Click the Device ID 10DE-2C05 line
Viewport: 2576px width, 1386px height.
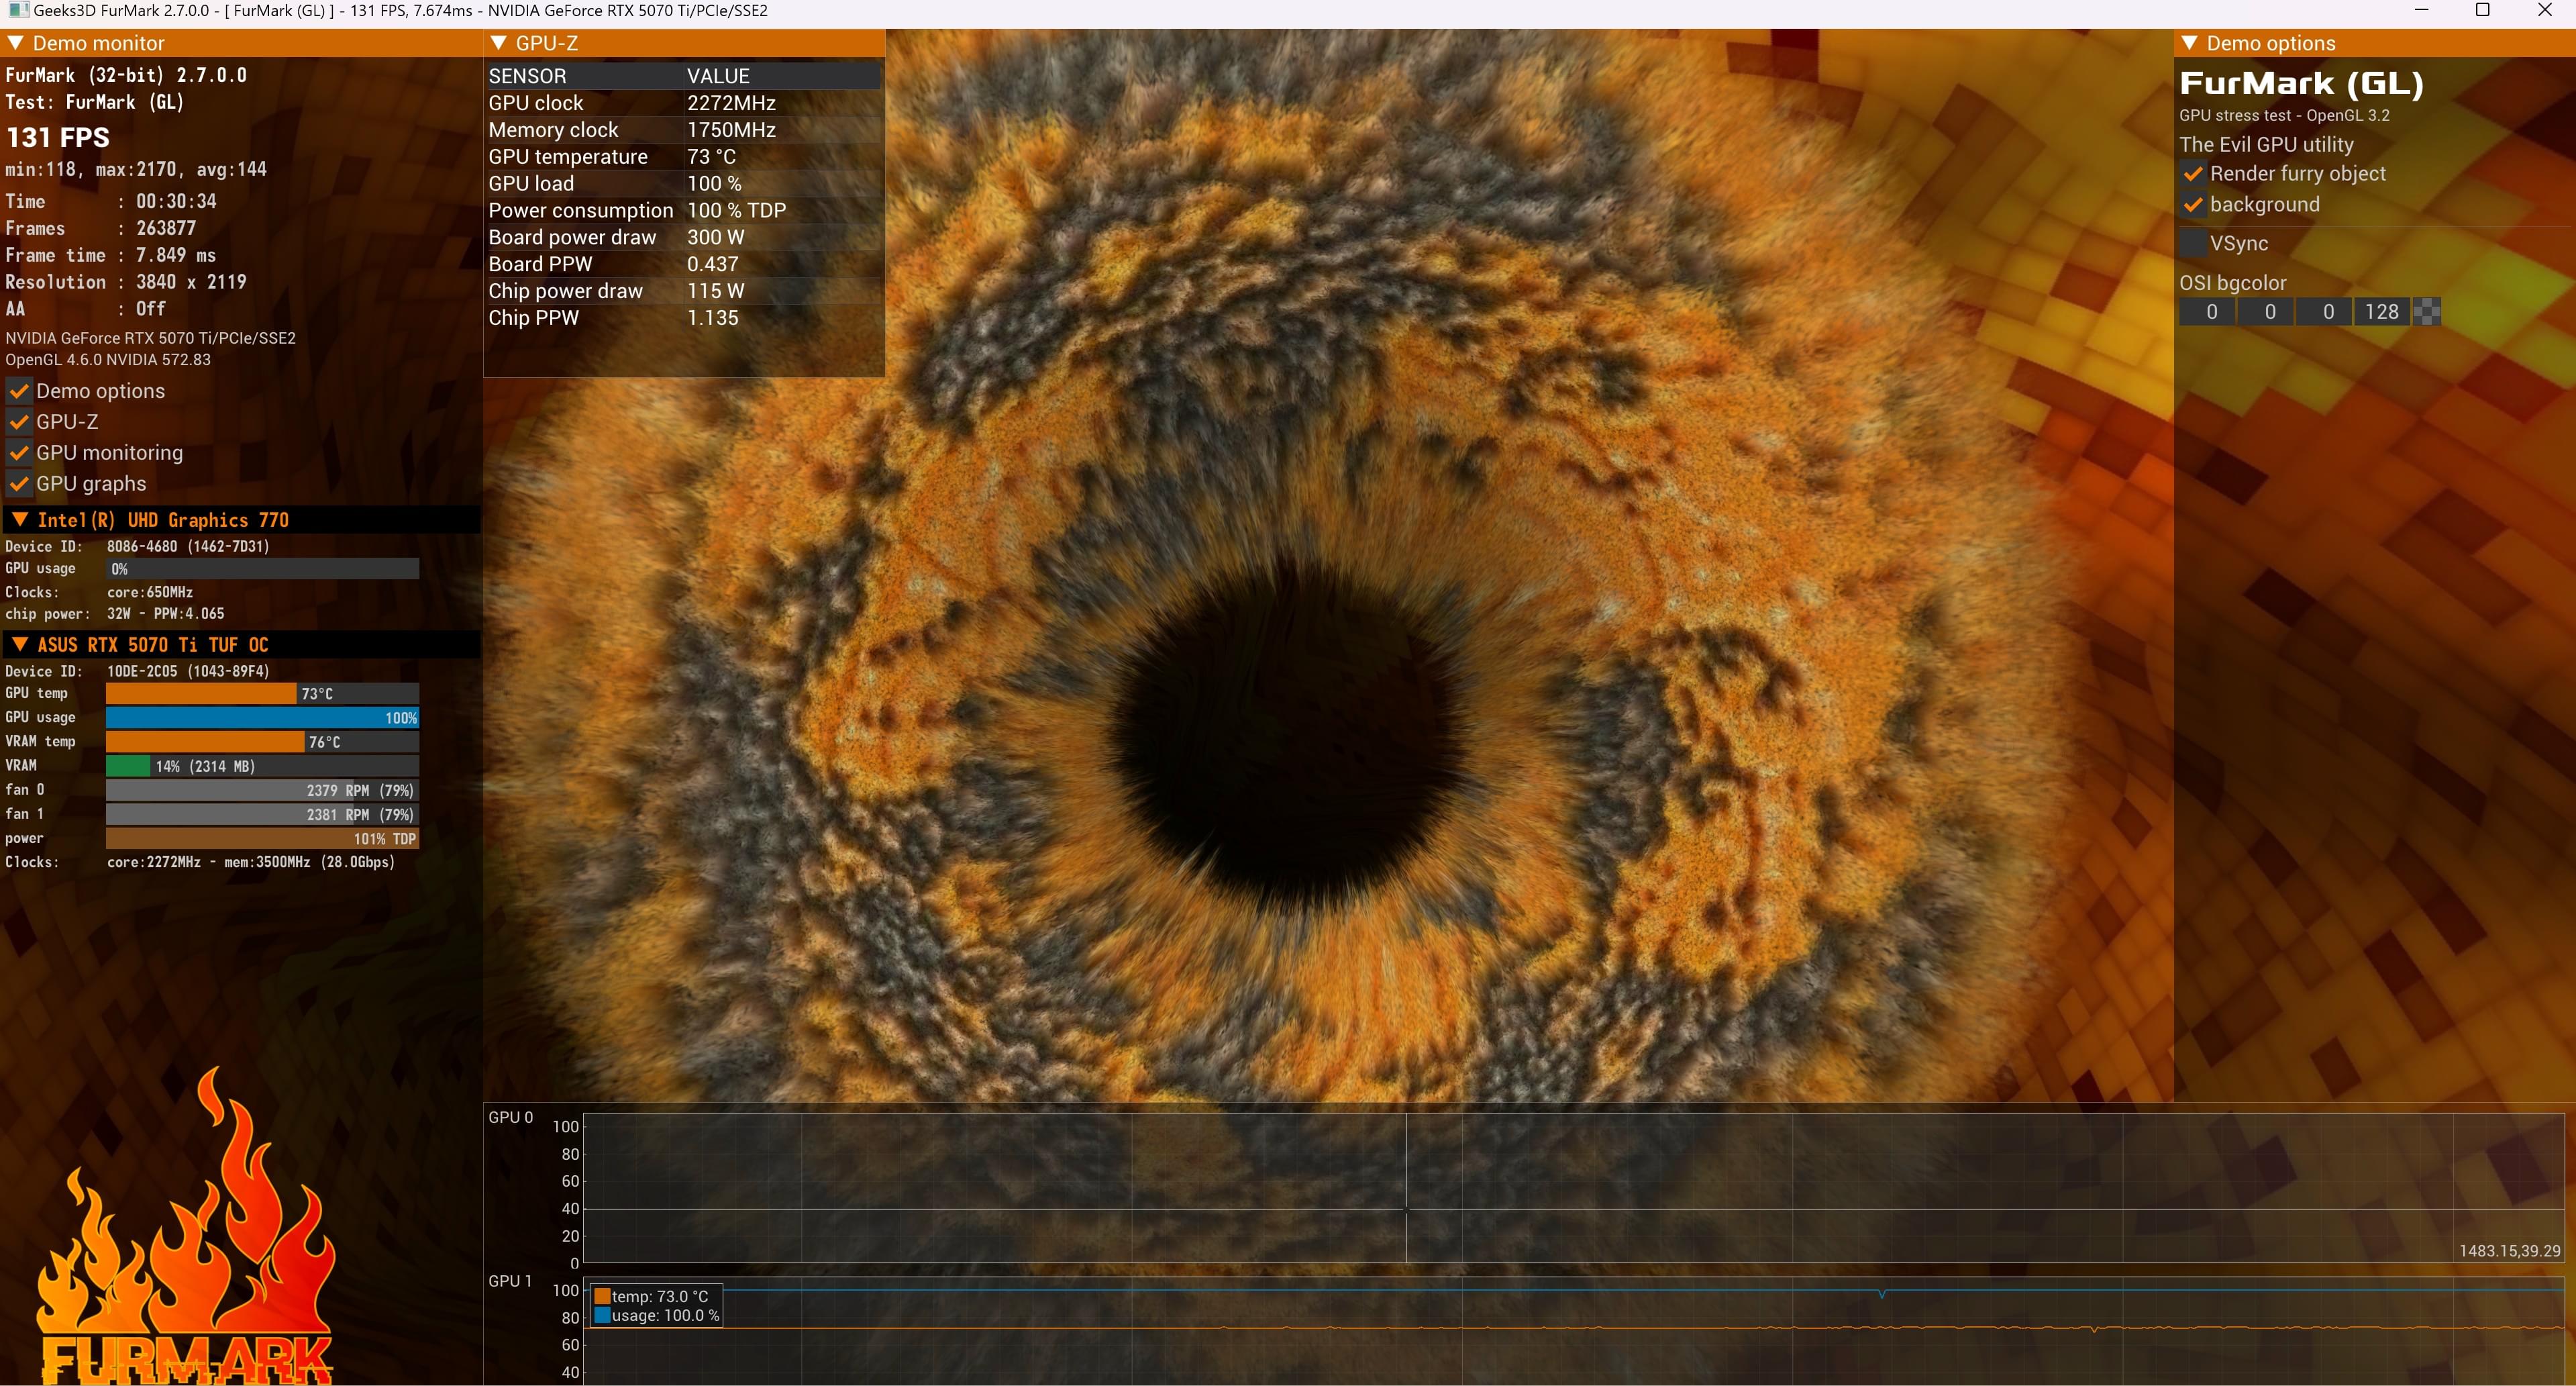[x=137, y=671]
